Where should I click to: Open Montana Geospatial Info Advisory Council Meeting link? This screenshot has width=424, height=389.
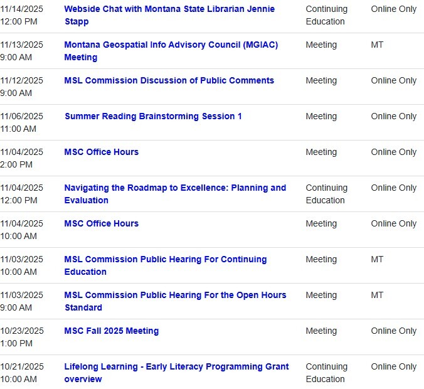(x=171, y=45)
